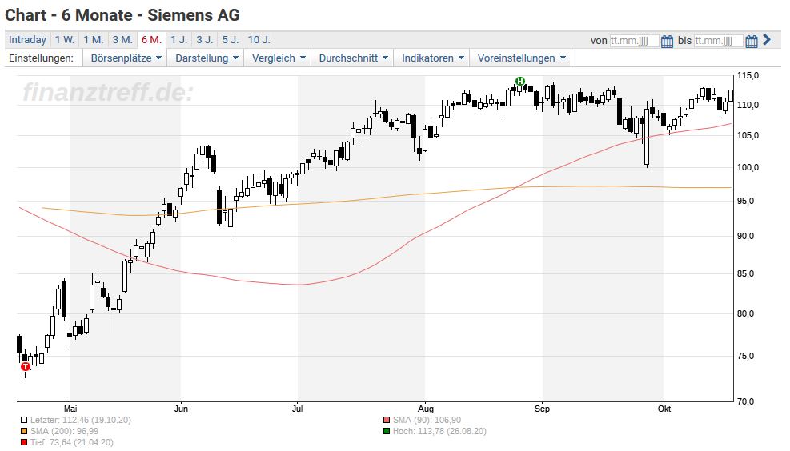
Task: Click the 'Aug' x-axis label
Action: point(426,409)
